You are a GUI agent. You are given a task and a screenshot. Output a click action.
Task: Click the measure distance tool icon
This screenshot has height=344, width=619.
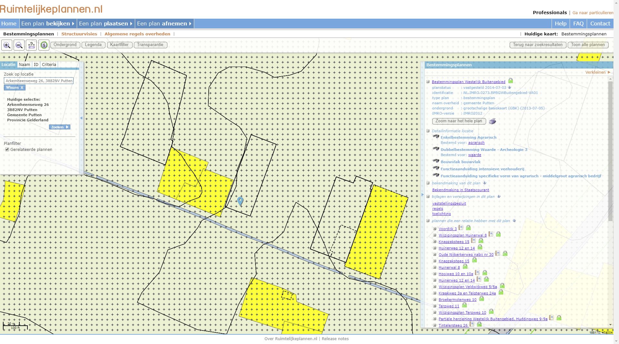tap(31, 45)
